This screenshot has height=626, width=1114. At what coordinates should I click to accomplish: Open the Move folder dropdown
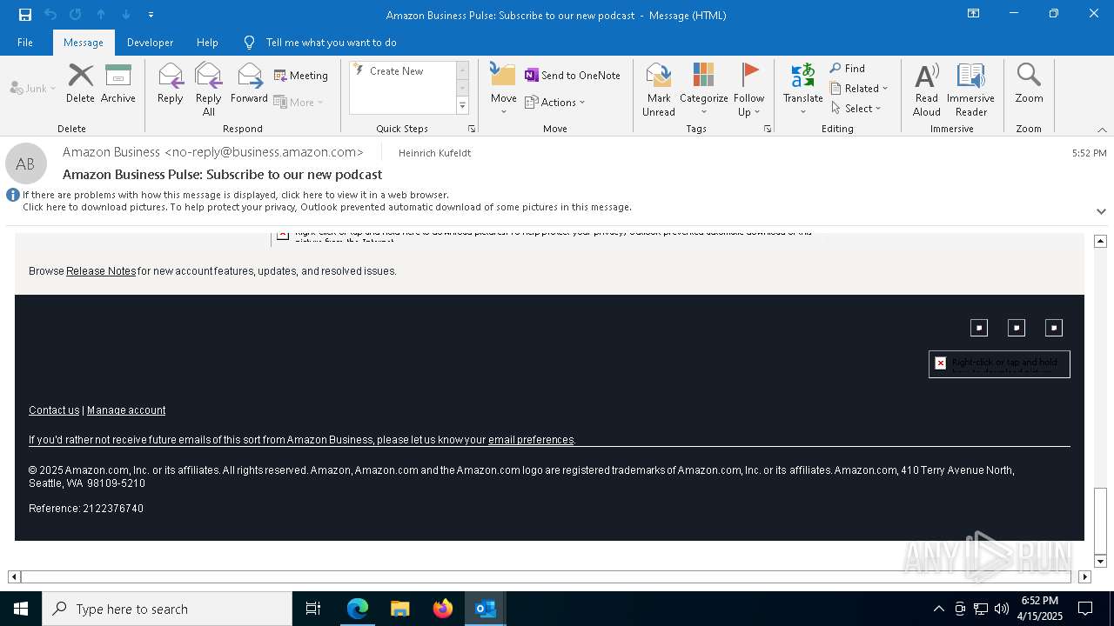coord(504,90)
